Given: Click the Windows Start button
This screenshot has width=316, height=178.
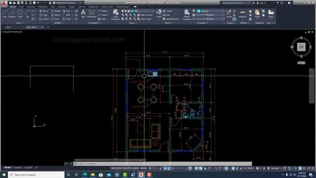Looking at the screenshot, I should 4,175.
